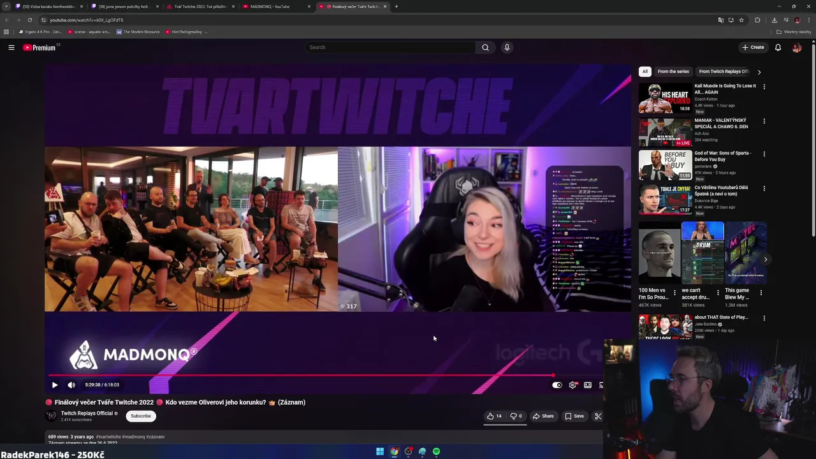The width and height of the screenshot is (816, 459).
Task: Select the From the series chip
Action: click(673, 71)
